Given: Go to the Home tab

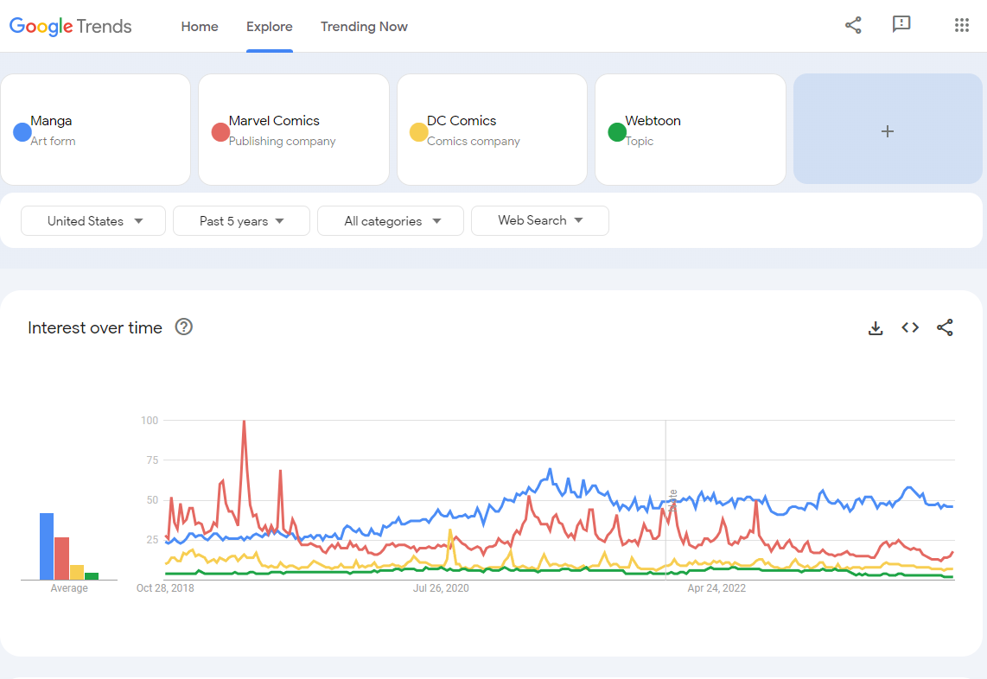Looking at the screenshot, I should pyautogui.click(x=200, y=27).
